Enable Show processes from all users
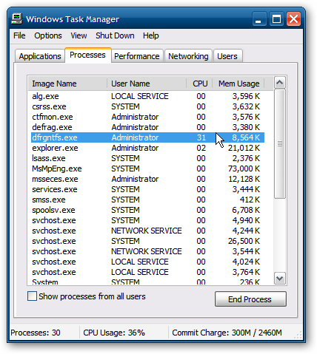 pos(32,296)
